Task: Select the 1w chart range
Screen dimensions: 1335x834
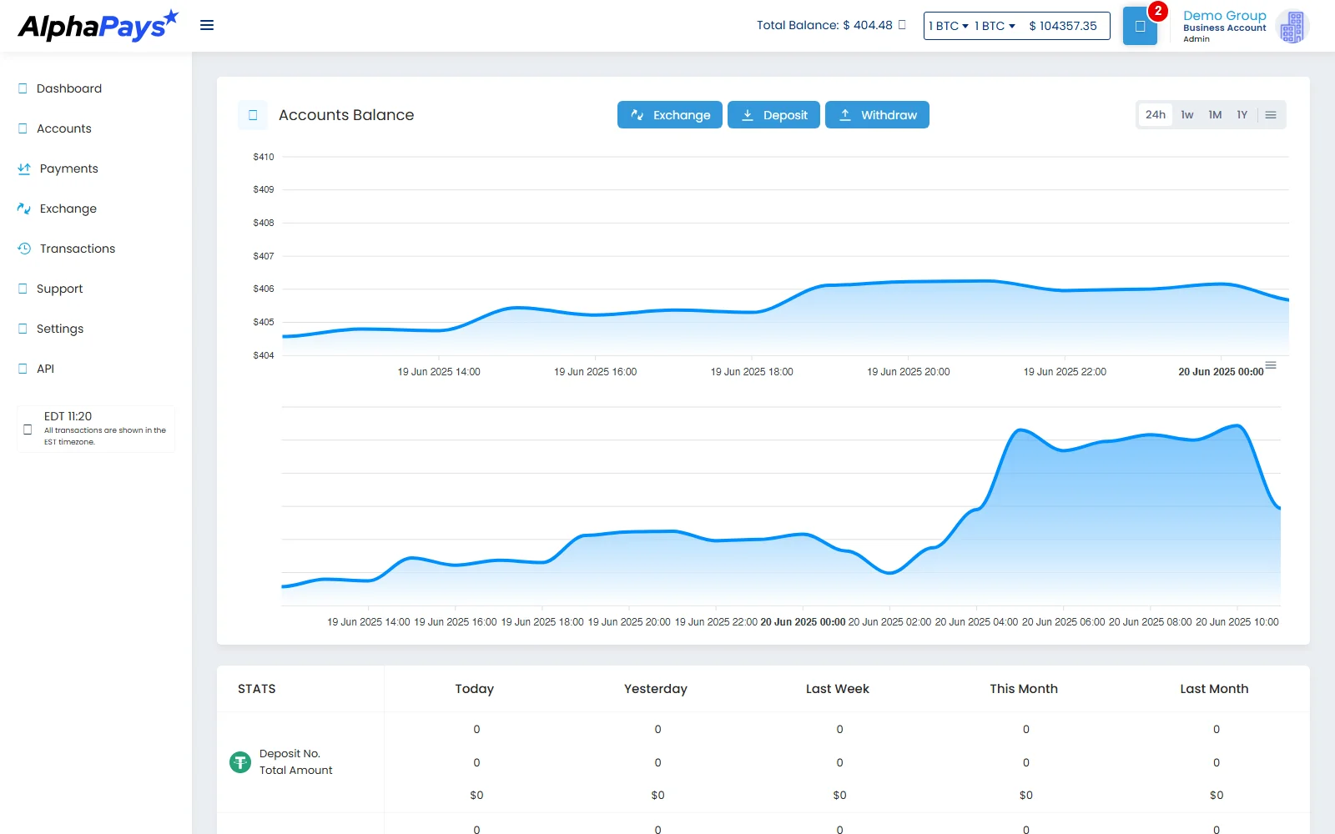Action: tap(1187, 115)
